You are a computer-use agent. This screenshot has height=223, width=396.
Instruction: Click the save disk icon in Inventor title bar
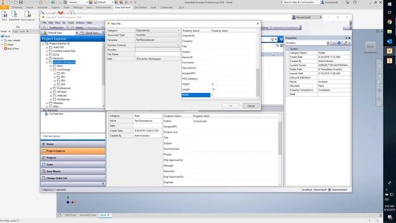(21, 2)
